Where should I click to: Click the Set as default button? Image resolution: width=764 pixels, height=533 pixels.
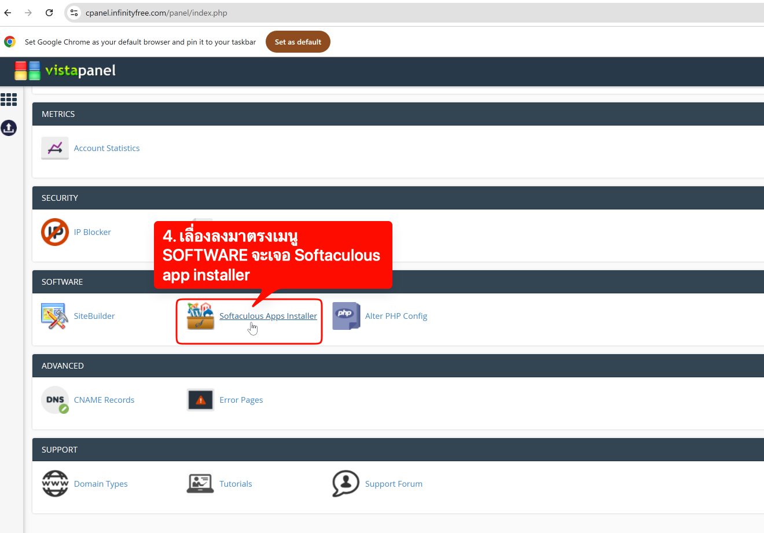point(297,42)
